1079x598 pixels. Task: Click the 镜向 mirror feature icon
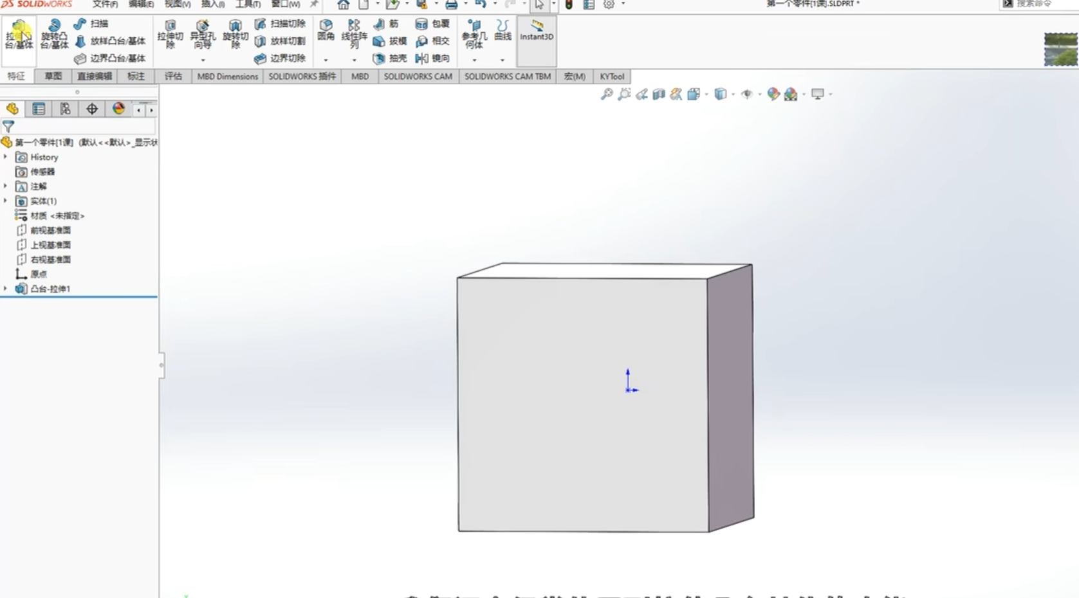pyautogui.click(x=432, y=59)
